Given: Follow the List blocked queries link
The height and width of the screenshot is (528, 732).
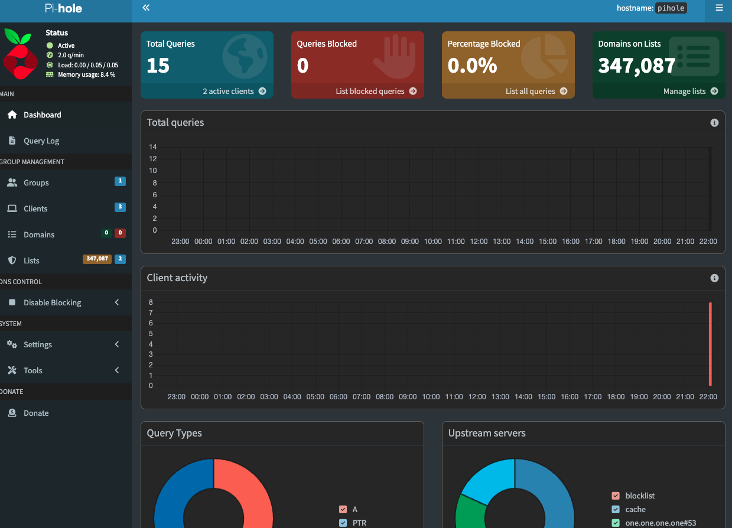Looking at the screenshot, I should tap(357, 91).
